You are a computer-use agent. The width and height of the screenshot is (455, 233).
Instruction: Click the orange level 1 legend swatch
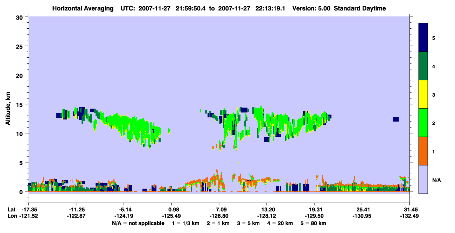pyautogui.click(x=423, y=151)
